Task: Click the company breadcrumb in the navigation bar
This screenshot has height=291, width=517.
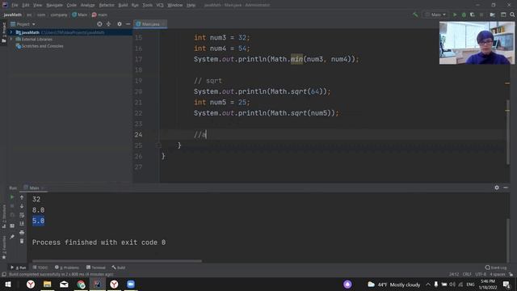Action: pyautogui.click(x=59, y=15)
